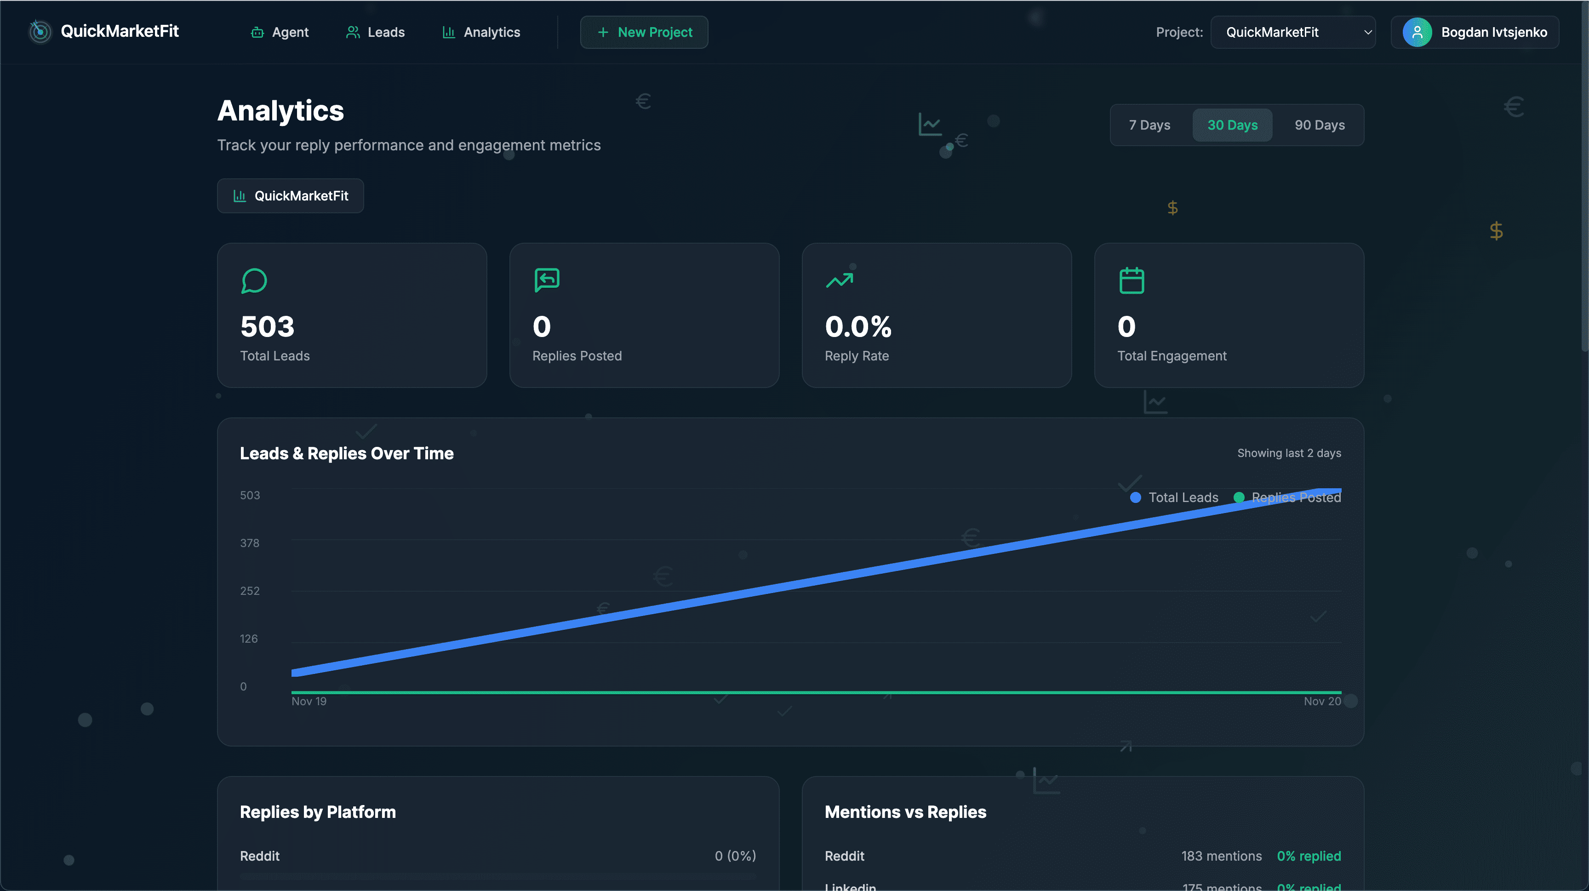This screenshot has height=891, width=1589.
Task: Click the QuickMarketFit logo icon
Action: coord(40,31)
